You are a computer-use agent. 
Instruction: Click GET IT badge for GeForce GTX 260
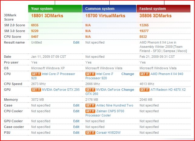pyautogui.click(x=90, y=90)
